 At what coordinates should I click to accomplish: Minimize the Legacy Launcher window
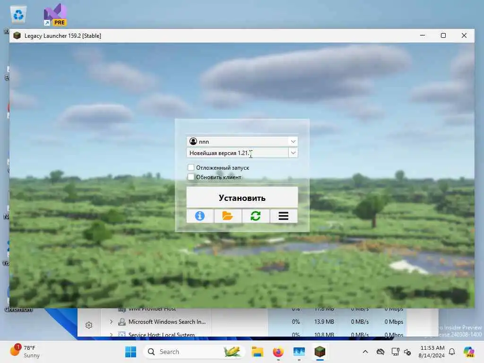(423, 35)
